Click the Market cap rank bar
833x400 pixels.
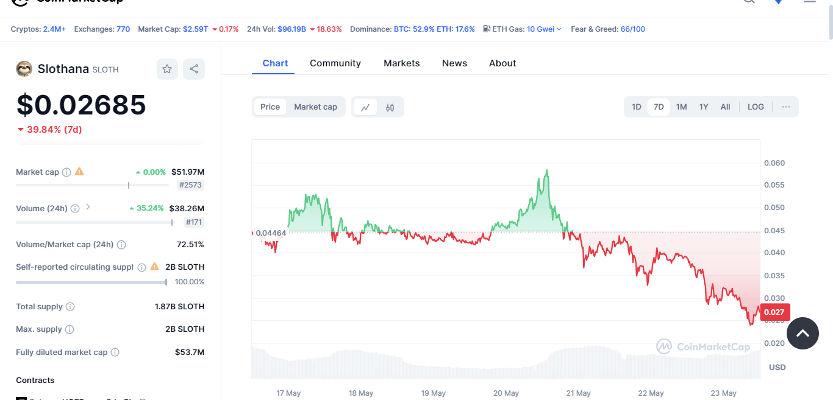(92, 185)
